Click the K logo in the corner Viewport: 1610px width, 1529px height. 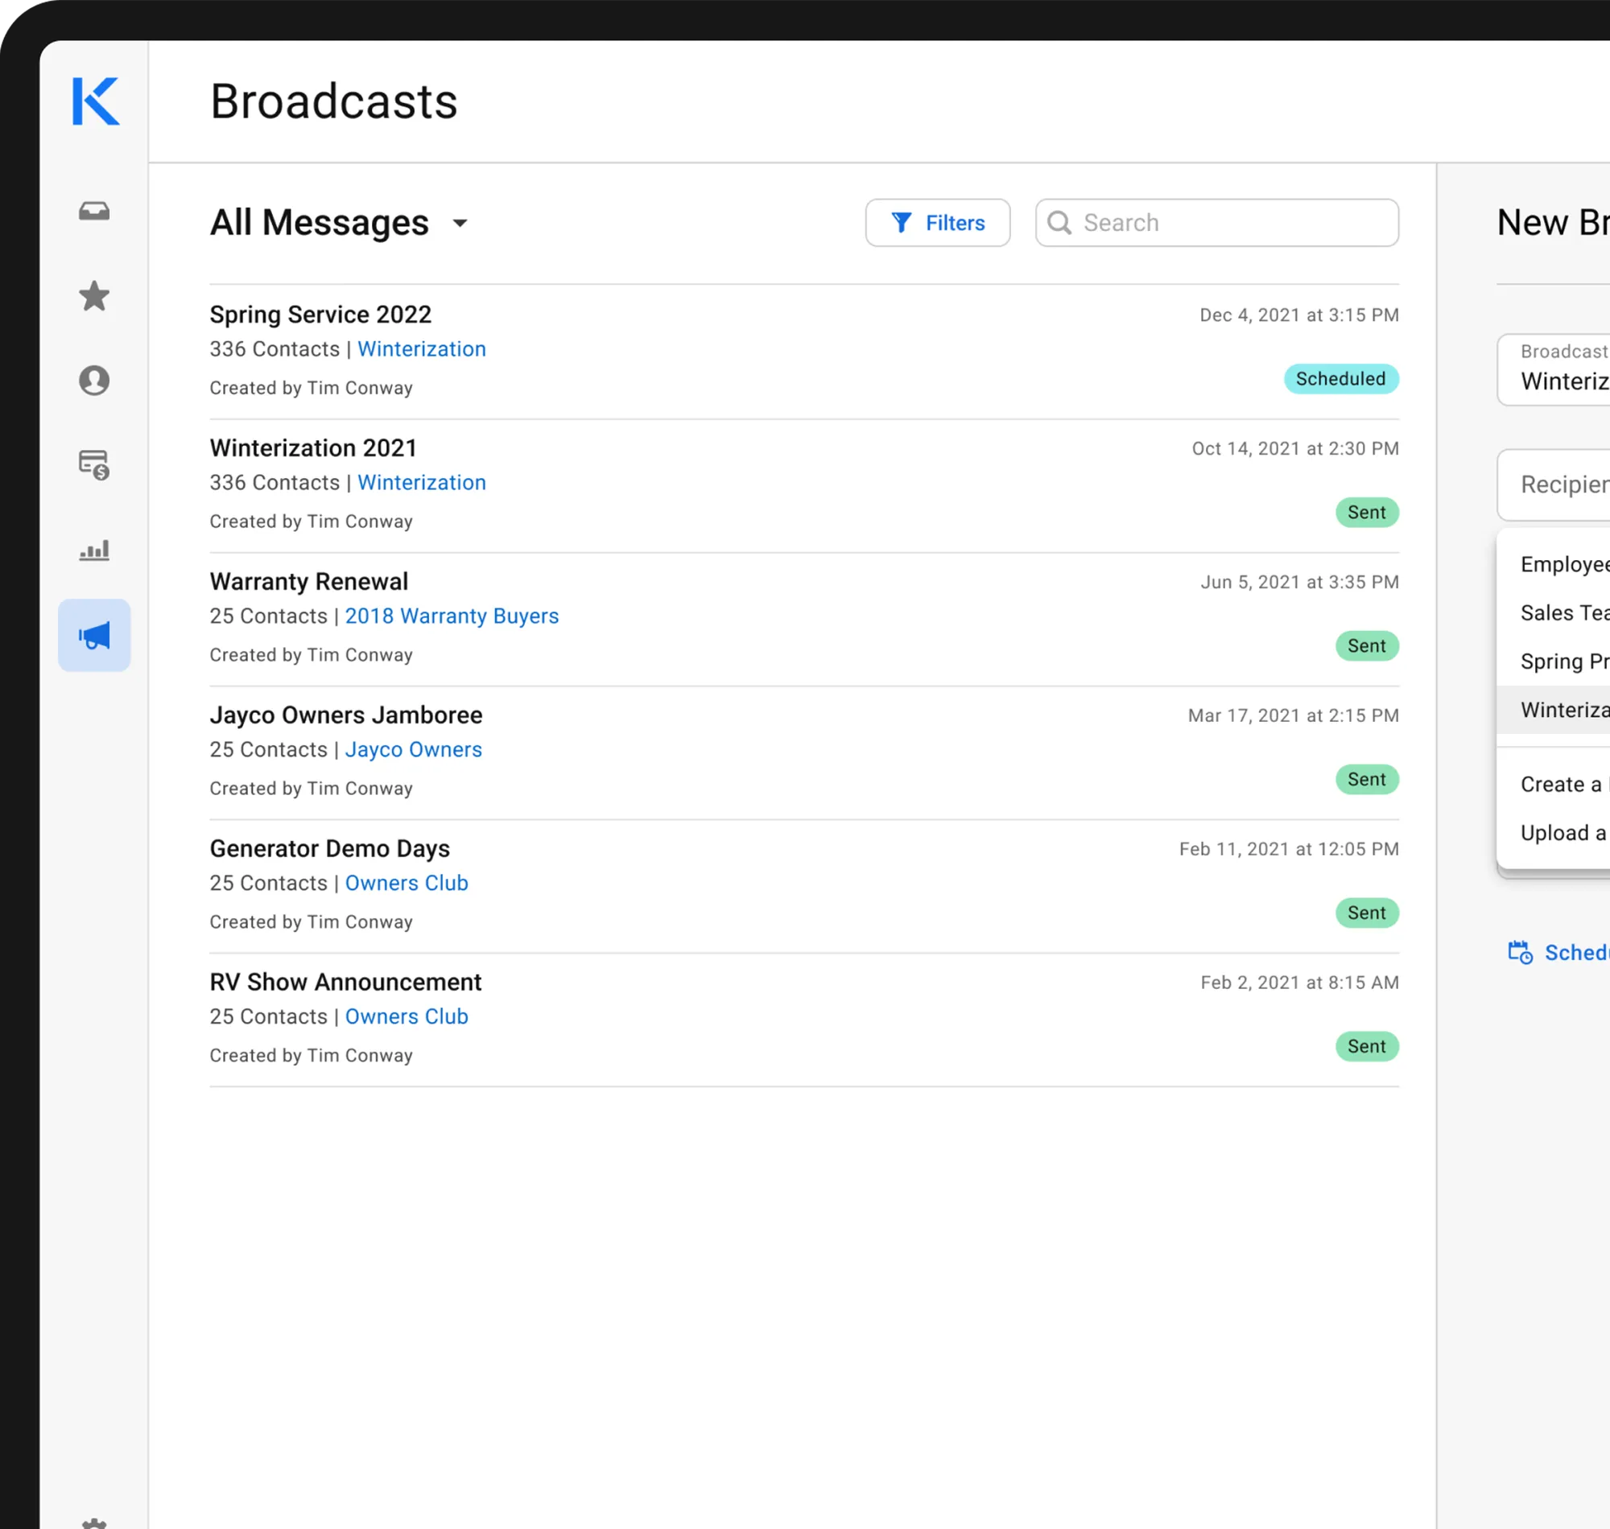94,102
